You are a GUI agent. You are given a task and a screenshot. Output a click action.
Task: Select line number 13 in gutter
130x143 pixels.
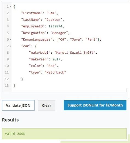7,86
